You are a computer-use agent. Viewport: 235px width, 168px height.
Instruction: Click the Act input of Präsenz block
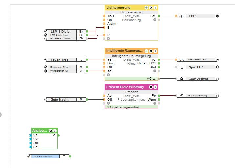[x=110, y=96]
